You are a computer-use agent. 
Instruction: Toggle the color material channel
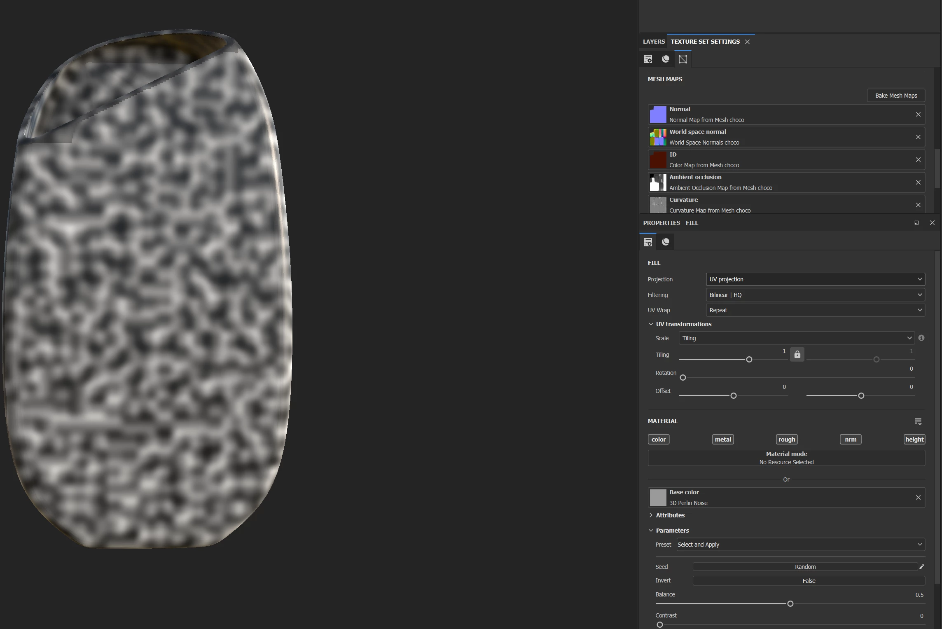tap(658, 440)
